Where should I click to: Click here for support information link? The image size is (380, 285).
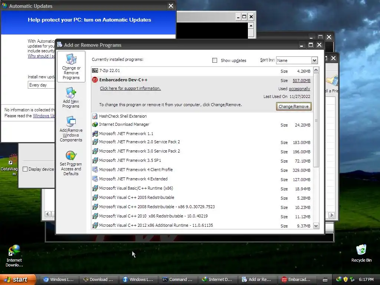(x=130, y=88)
